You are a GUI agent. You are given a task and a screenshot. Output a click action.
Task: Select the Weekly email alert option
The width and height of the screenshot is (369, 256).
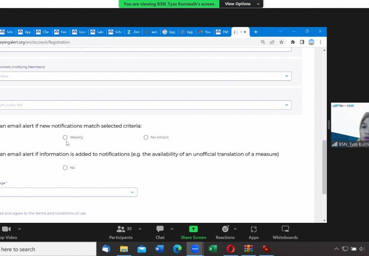[x=65, y=137]
